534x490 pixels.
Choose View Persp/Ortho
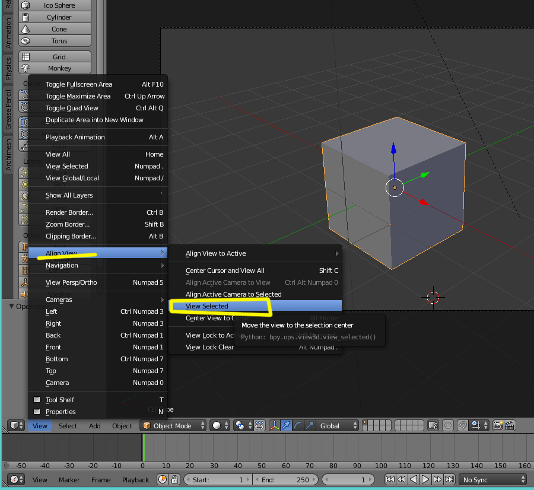coord(98,282)
